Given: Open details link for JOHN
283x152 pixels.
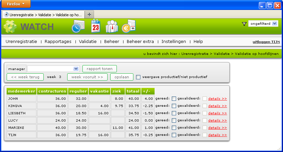Looking at the screenshot, I should [x=217, y=99].
